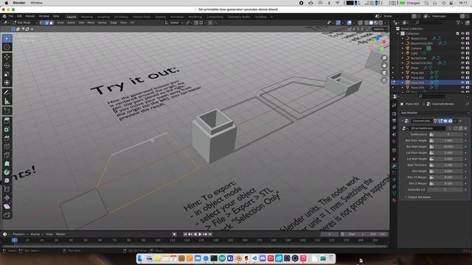The height and width of the screenshot is (265, 472).
Task: Click the timeline play button
Action: tap(200, 234)
